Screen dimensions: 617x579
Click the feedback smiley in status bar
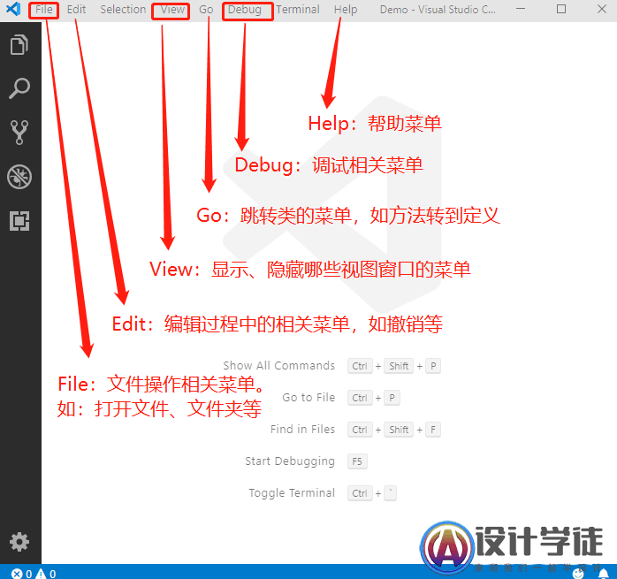(577, 573)
